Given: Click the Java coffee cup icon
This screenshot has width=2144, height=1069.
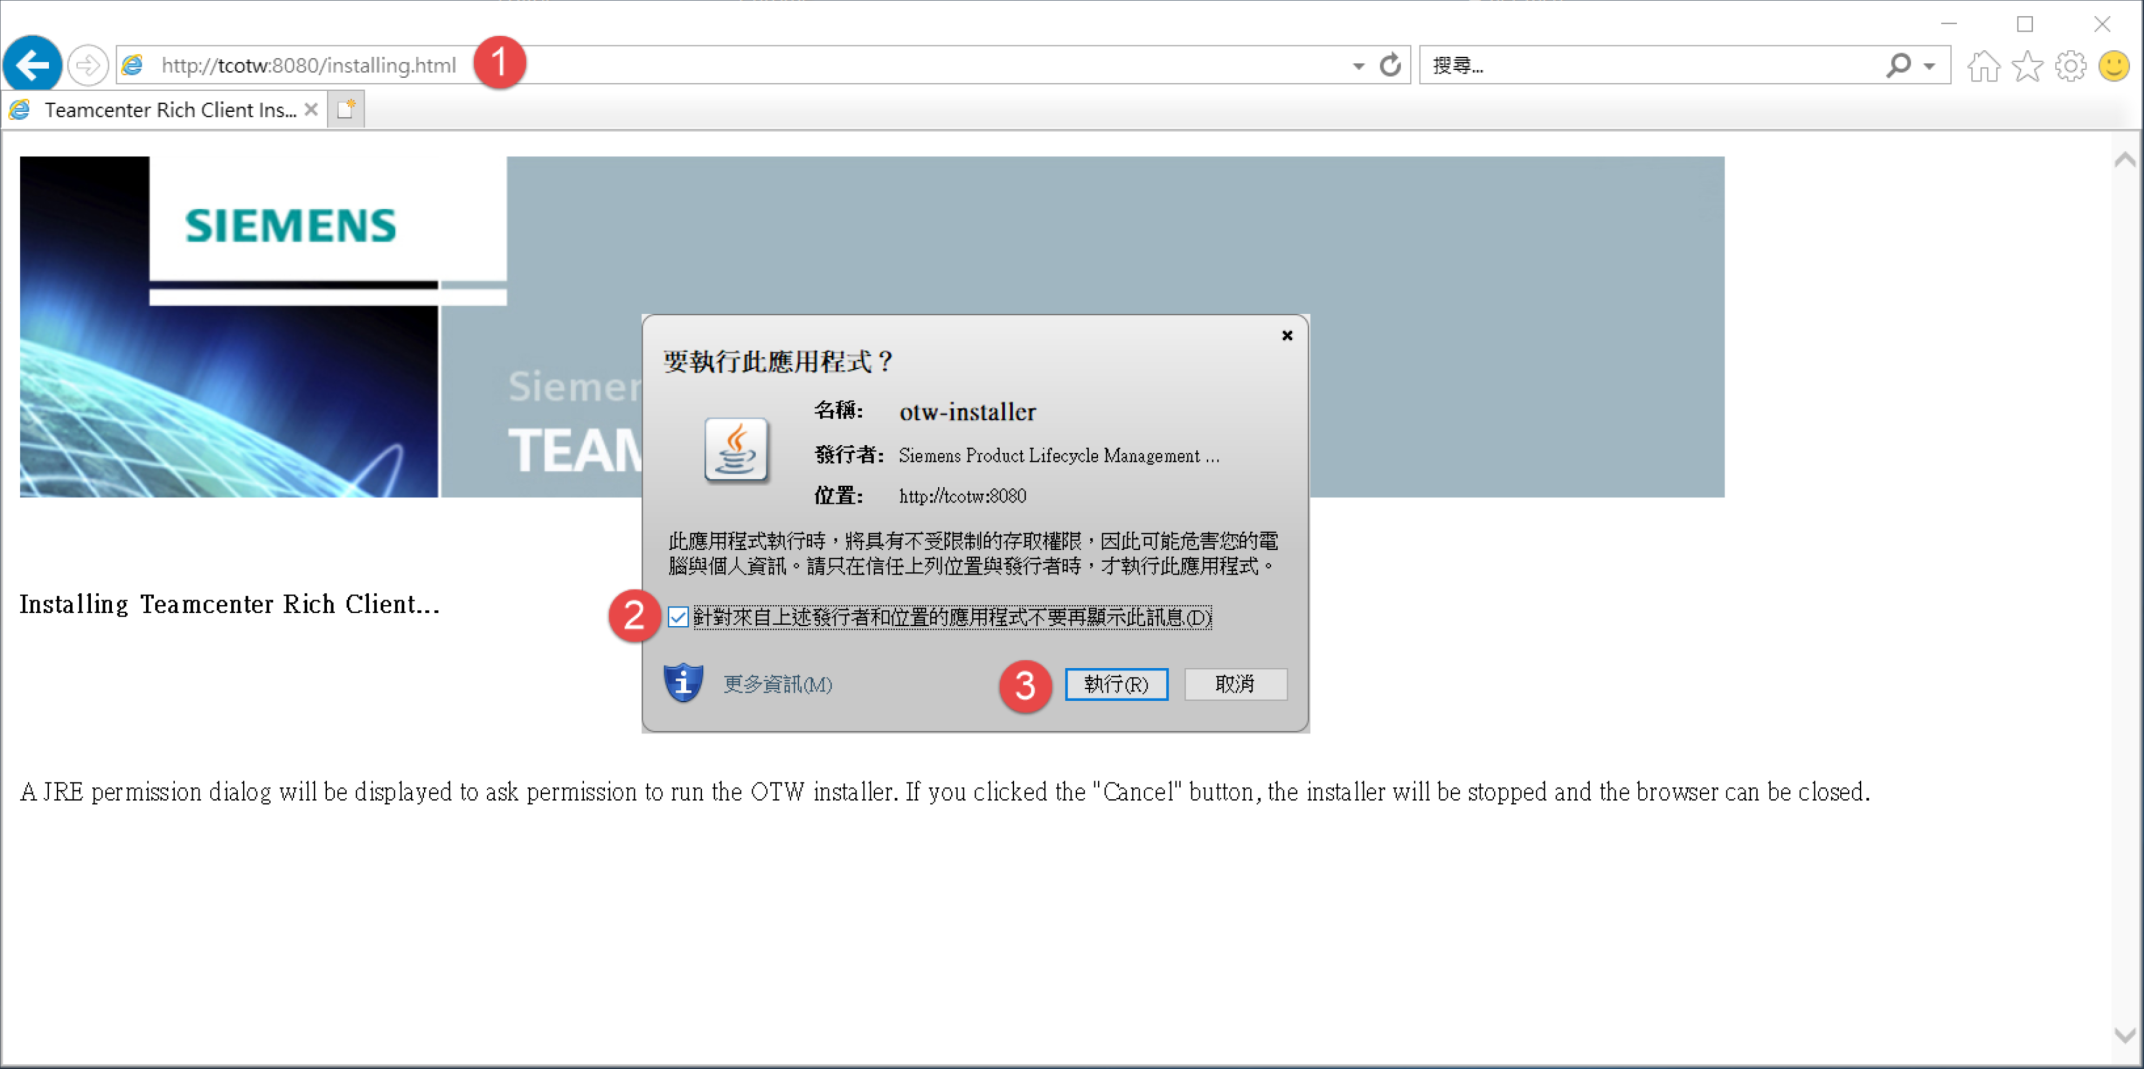Looking at the screenshot, I should (x=736, y=450).
